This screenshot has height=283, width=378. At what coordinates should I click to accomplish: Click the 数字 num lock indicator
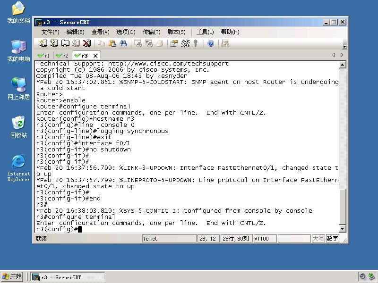coord(332,239)
